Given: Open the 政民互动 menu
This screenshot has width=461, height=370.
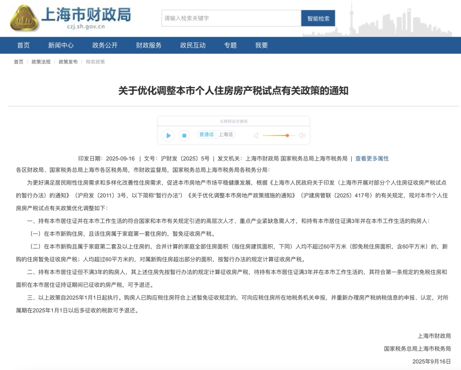Looking at the screenshot, I should 192,45.
